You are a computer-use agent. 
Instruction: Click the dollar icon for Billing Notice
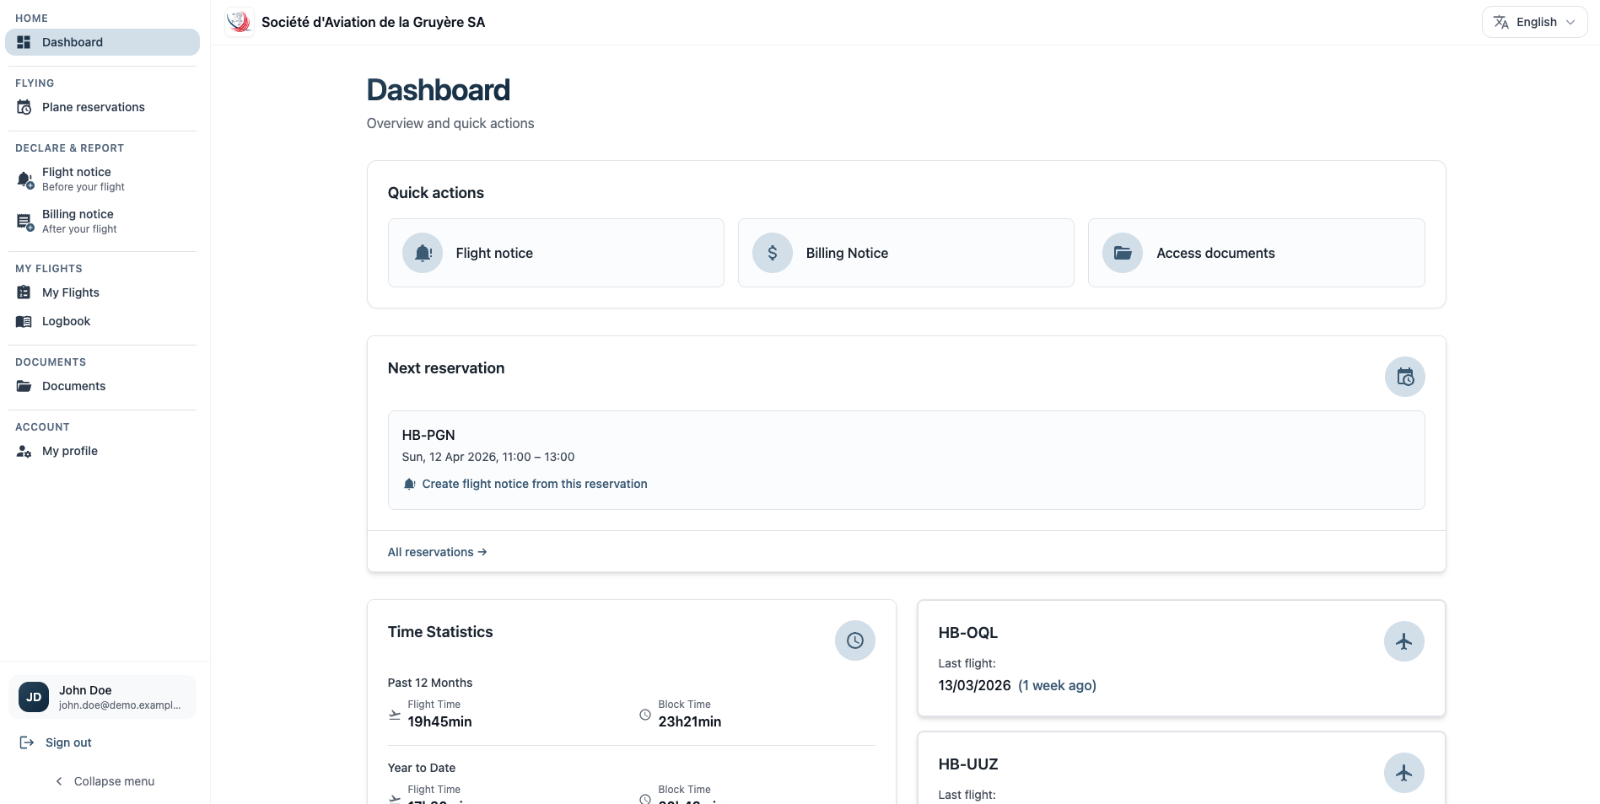773,253
